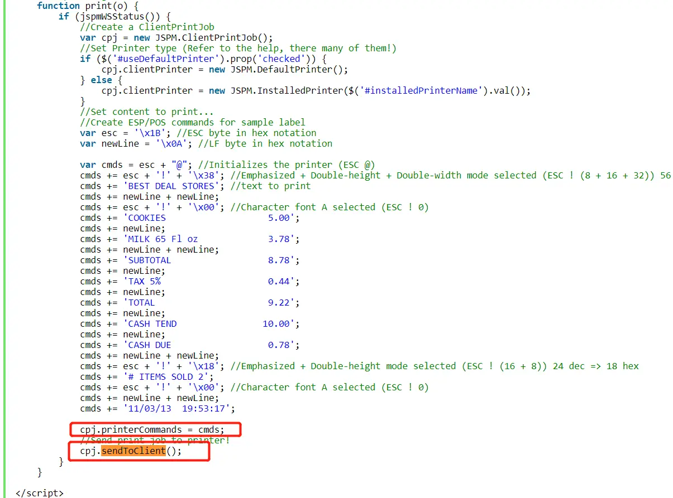Click the '//Set content to print...' comment
The height and width of the screenshot is (498, 673).
coord(147,112)
